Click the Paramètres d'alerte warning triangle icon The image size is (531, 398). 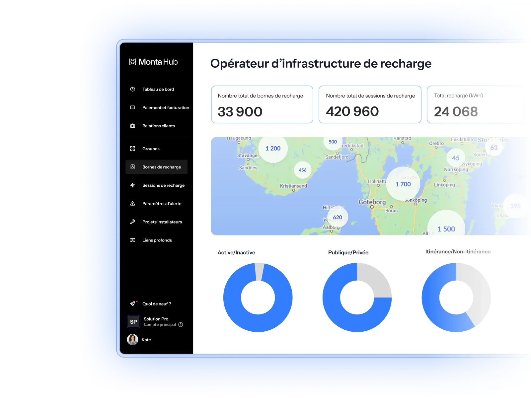[132, 204]
